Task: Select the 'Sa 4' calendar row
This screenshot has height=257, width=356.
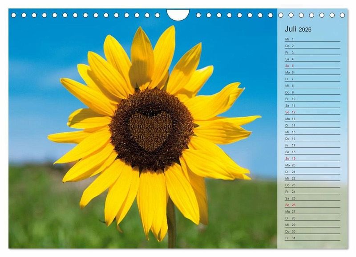Action: click(x=312, y=59)
